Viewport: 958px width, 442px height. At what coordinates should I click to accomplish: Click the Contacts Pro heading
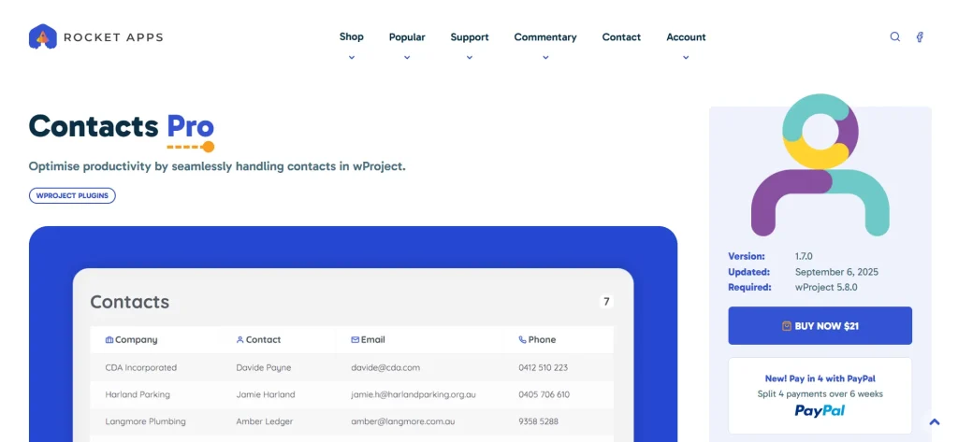click(x=122, y=126)
